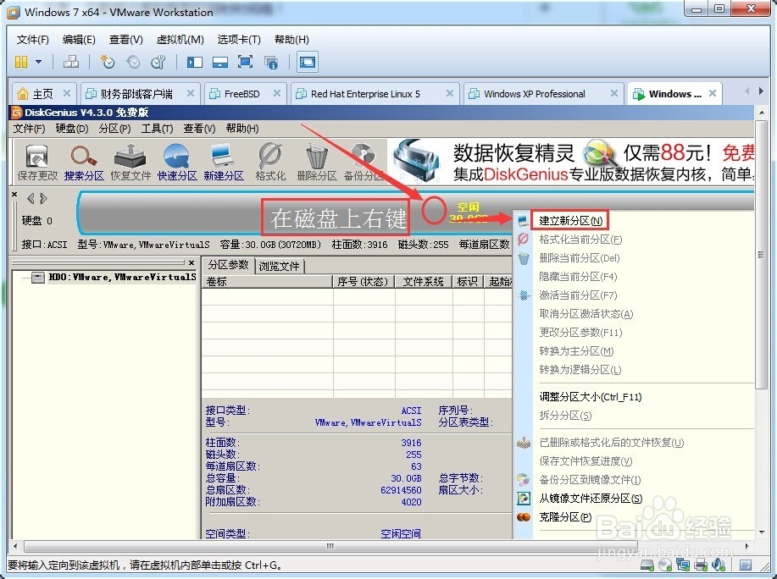Open the VMware 选项卡(T) menu

239,40
